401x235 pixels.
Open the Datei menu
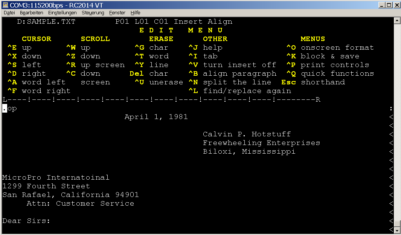[9, 12]
